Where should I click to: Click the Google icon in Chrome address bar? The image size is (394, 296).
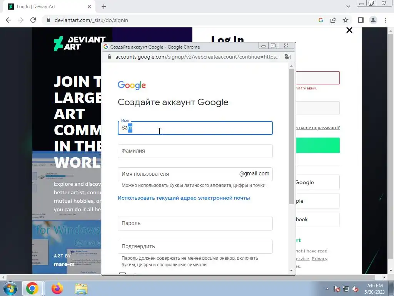coord(321,20)
